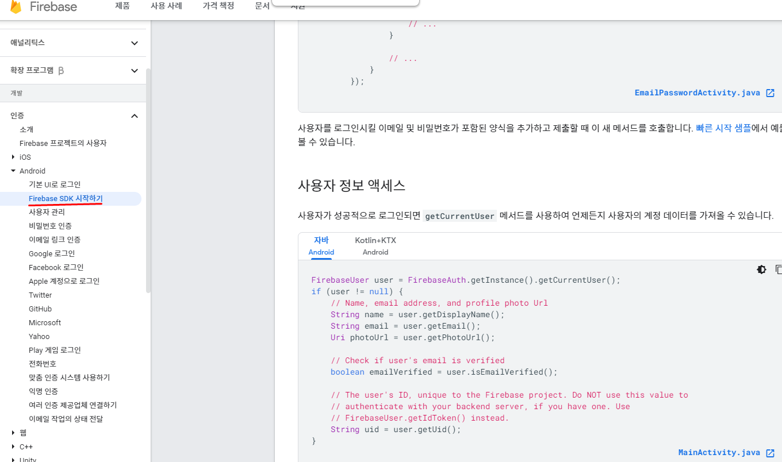Open the EmailPasswordActivity.java link
The width and height of the screenshot is (782, 462).
click(x=697, y=93)
